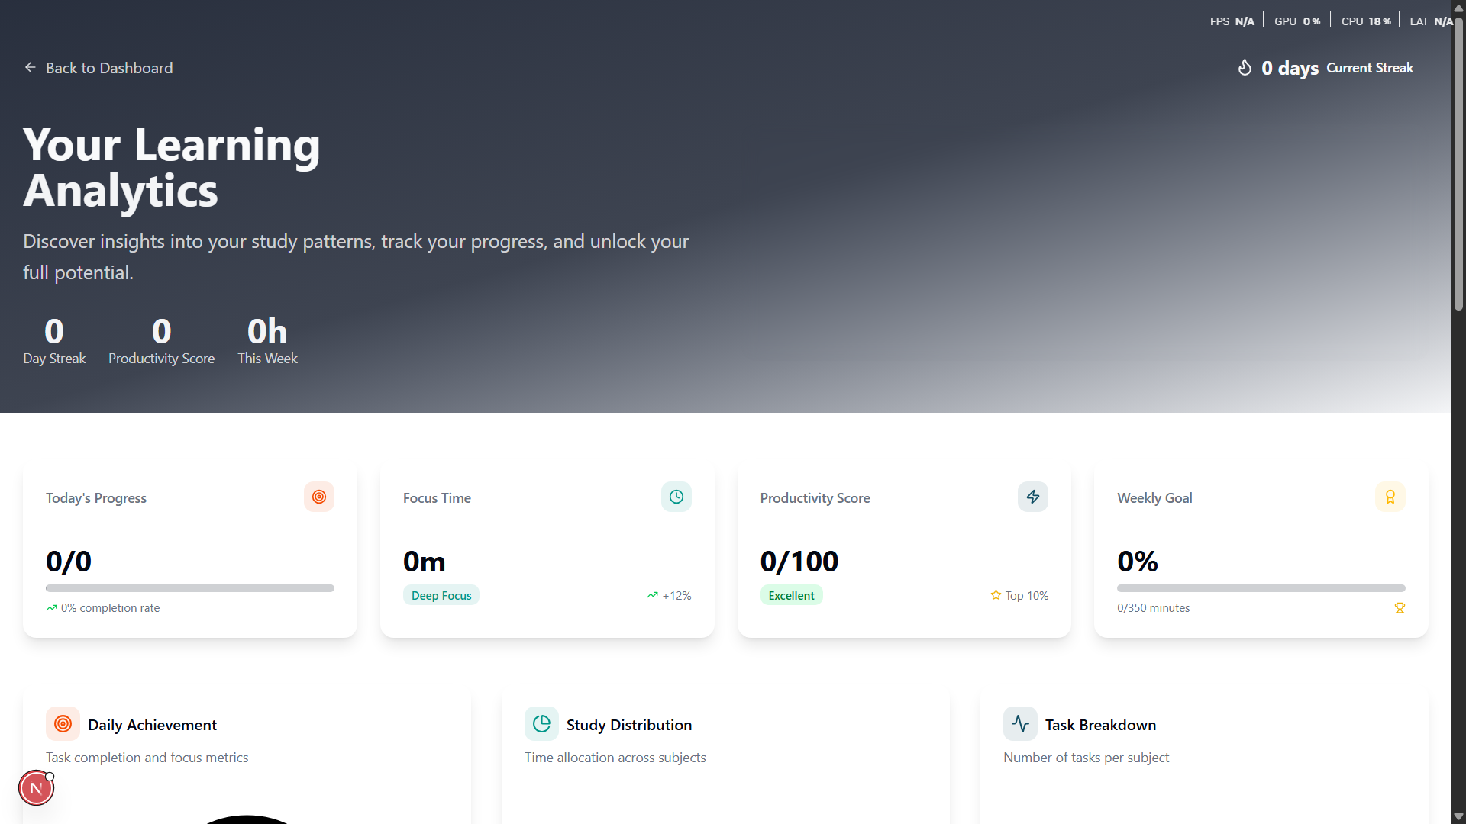The width and height of the screenshot is (1466, 824).
Task: Click the Back to Dashboard link
Action: click(98, 68)
